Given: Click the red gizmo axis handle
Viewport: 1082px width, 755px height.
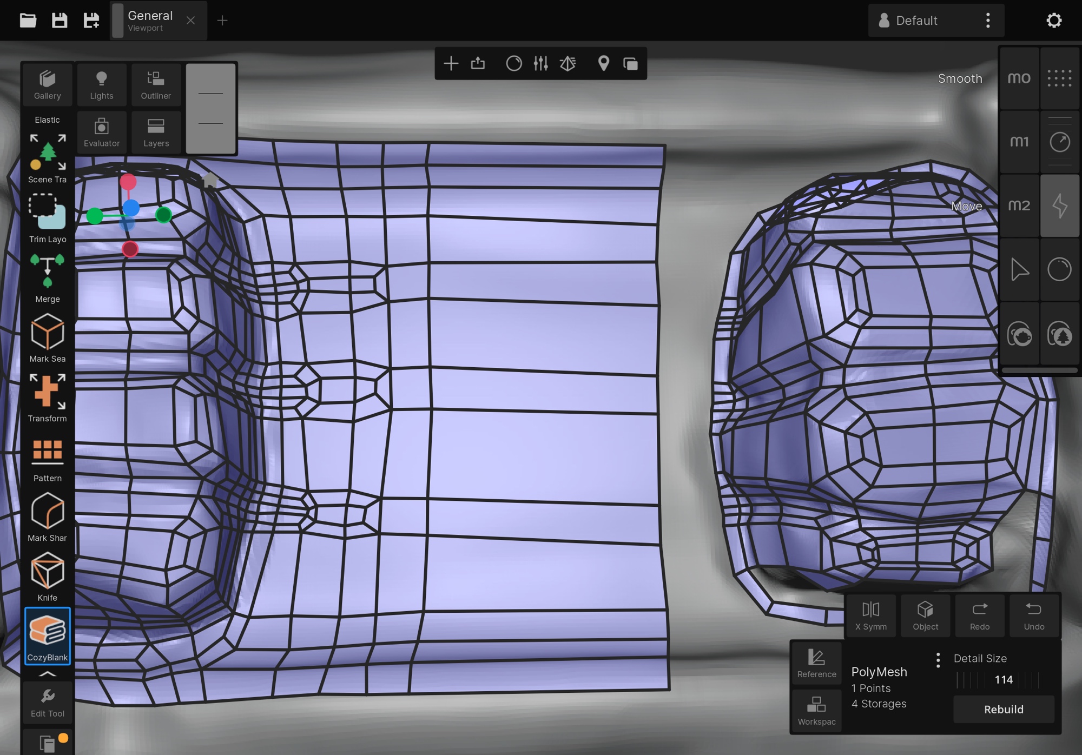Looking at the screenshot, I should [128, 182].
